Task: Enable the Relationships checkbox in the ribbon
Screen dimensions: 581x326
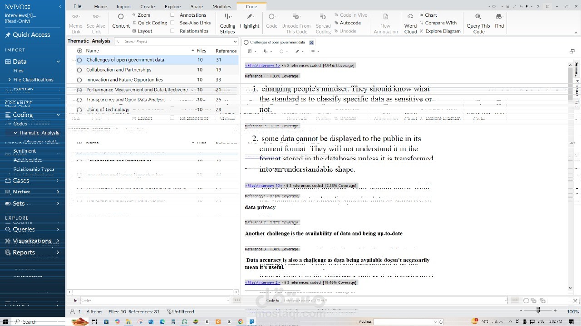Action: [x=172, y=31]
